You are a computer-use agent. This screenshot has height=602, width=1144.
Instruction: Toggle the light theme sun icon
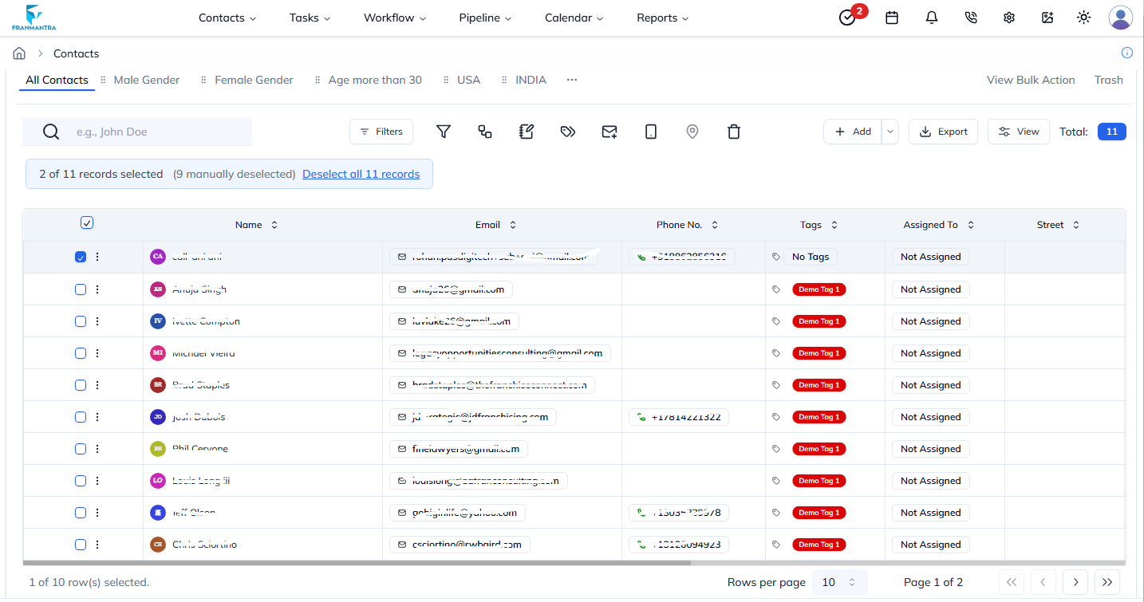click(1083, 18)
